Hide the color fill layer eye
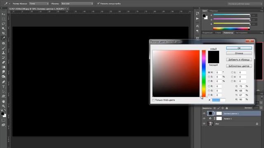This screenshot has width=264, height=148. 204,113
